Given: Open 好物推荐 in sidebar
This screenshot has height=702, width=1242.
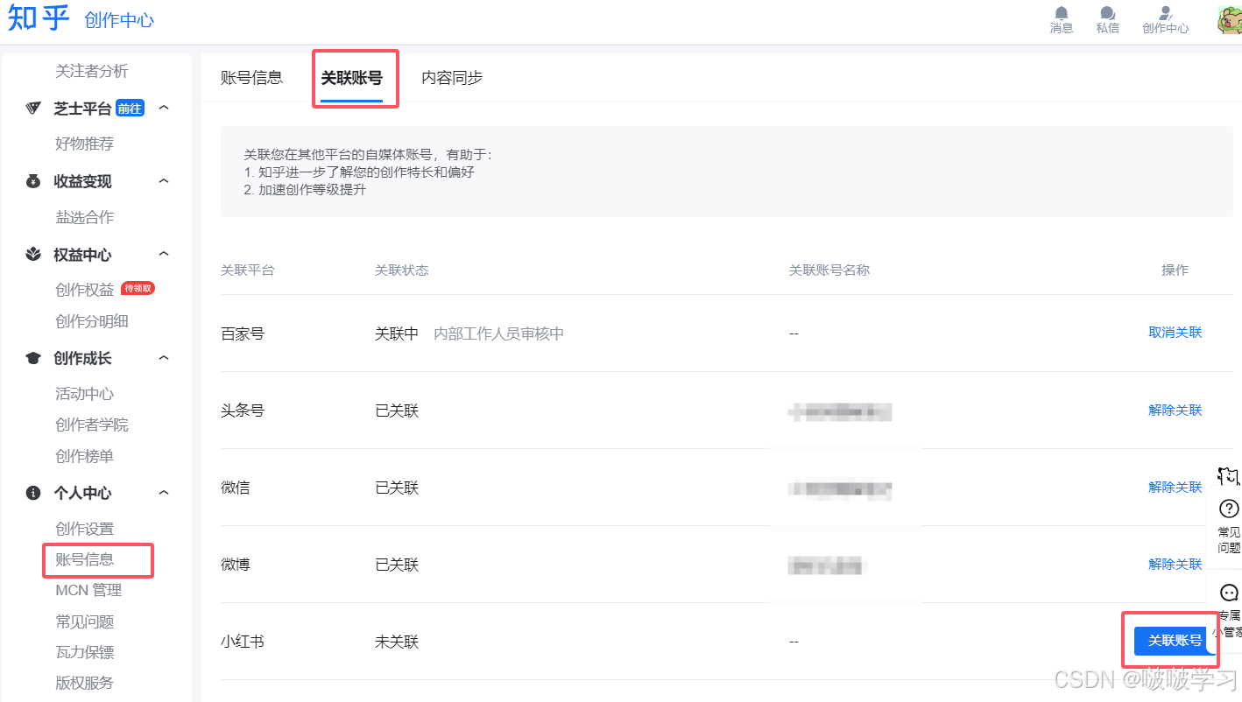Looking at the screenshot, I should [85, 144].
